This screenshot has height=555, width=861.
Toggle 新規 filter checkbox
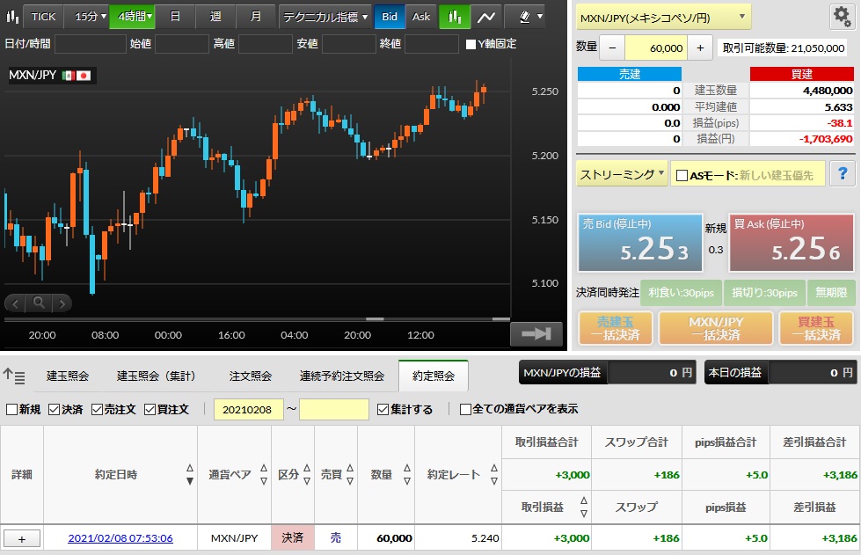tap(11, 410)
